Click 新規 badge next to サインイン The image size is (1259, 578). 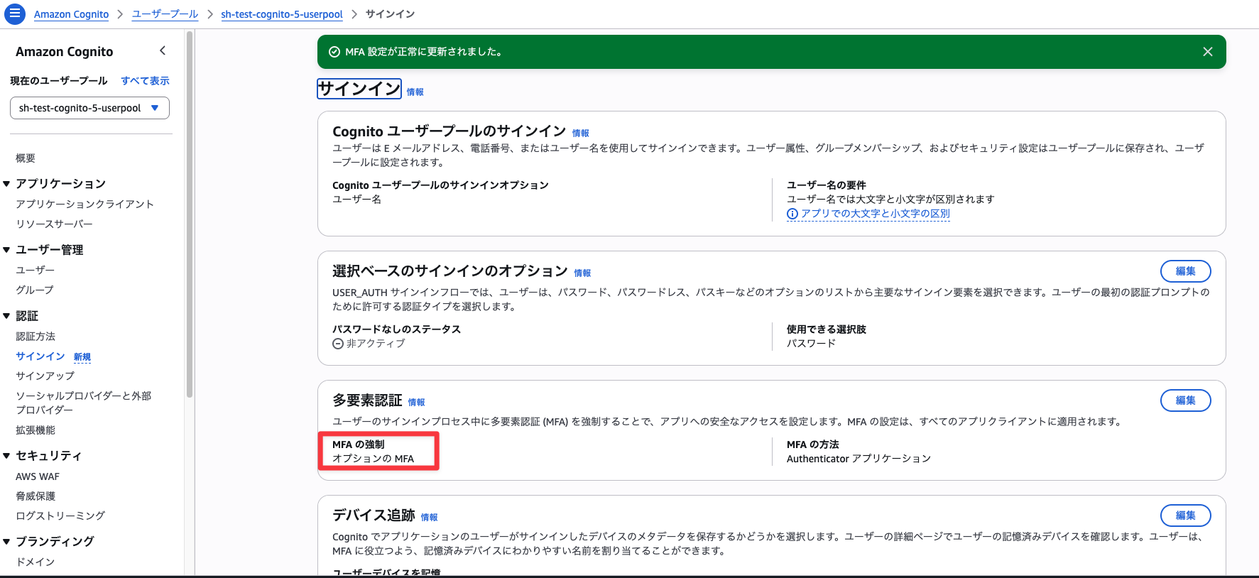click(x=82, y=357)
